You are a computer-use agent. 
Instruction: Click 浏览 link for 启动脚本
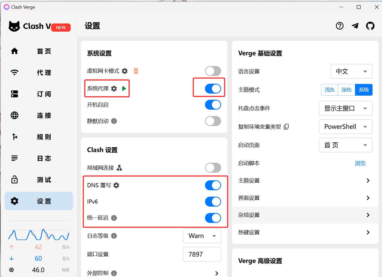[x=360, y=163]
